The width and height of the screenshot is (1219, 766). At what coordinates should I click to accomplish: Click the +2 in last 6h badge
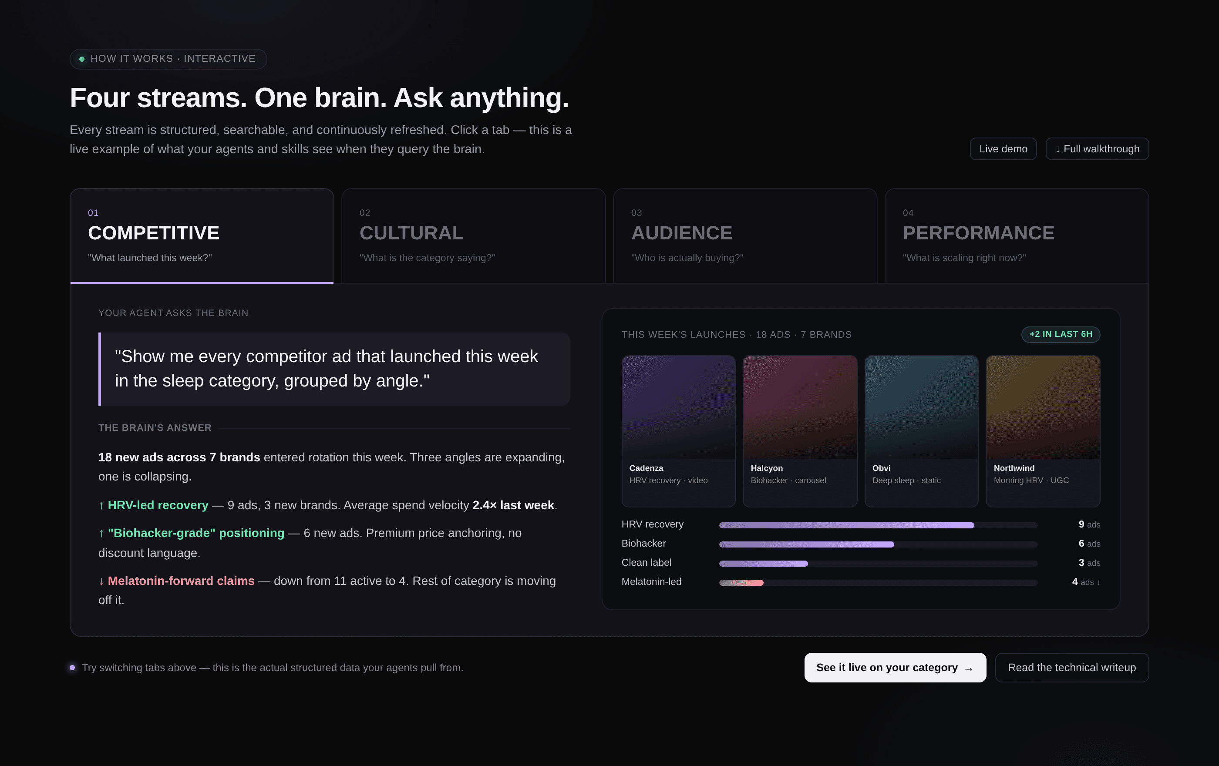click(x=1061, y=334)
